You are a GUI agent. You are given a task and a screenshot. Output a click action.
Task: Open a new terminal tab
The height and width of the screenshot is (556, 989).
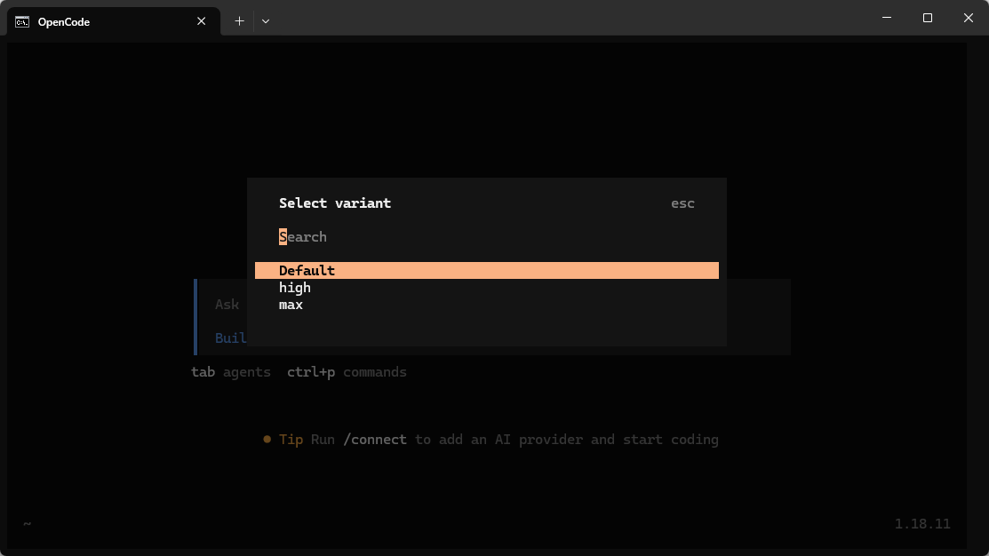click(240, 21)
